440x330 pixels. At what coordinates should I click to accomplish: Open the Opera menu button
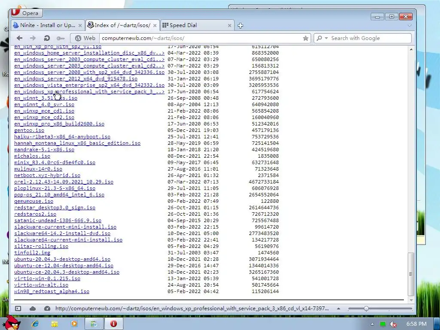click(26, 13)
